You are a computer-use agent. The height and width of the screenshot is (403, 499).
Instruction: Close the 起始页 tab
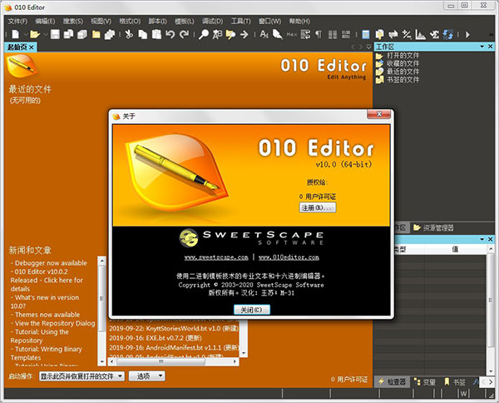click(x=32, y=47)
